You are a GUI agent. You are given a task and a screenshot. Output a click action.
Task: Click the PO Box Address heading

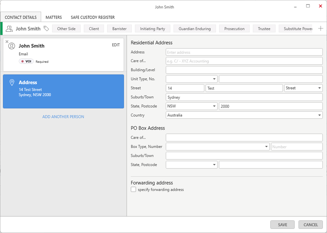(x=148, y=128)
